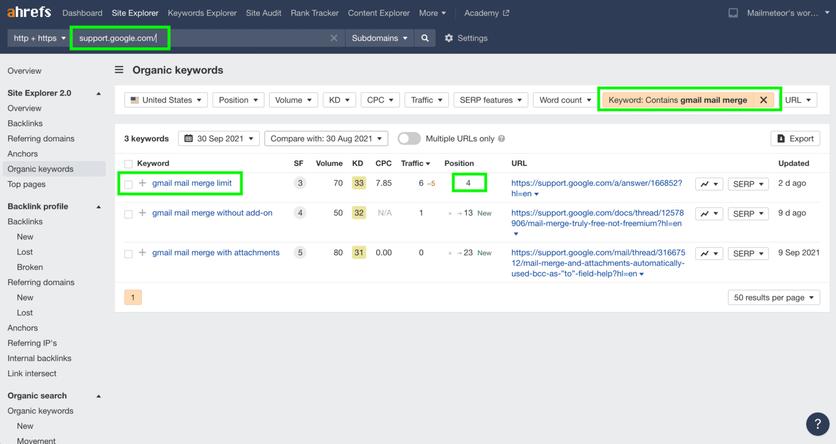This screenshot has width=836, height=444.
Task: Click the Export button
Action: 795,138
